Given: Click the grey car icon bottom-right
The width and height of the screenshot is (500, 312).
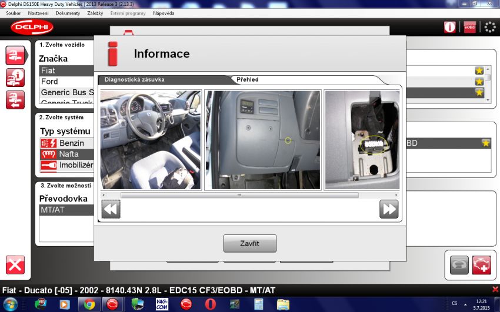Looking at the screenshot, I should pyautogui.click(x=459, y=264).
